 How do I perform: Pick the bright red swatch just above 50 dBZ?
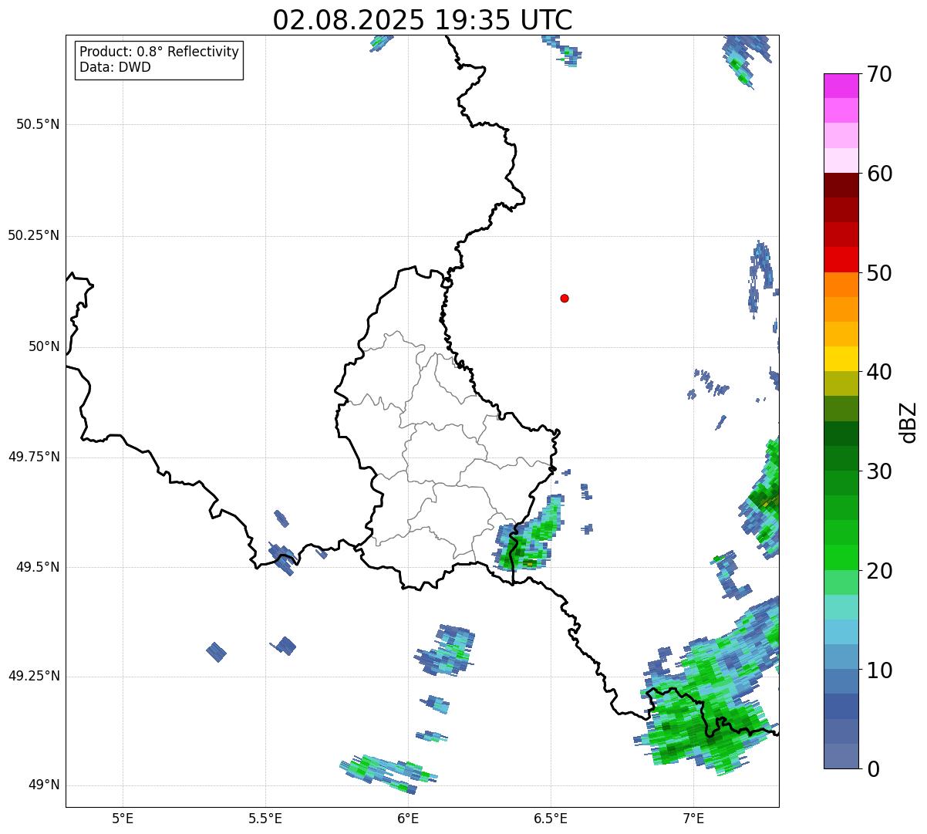coord(841,260)
